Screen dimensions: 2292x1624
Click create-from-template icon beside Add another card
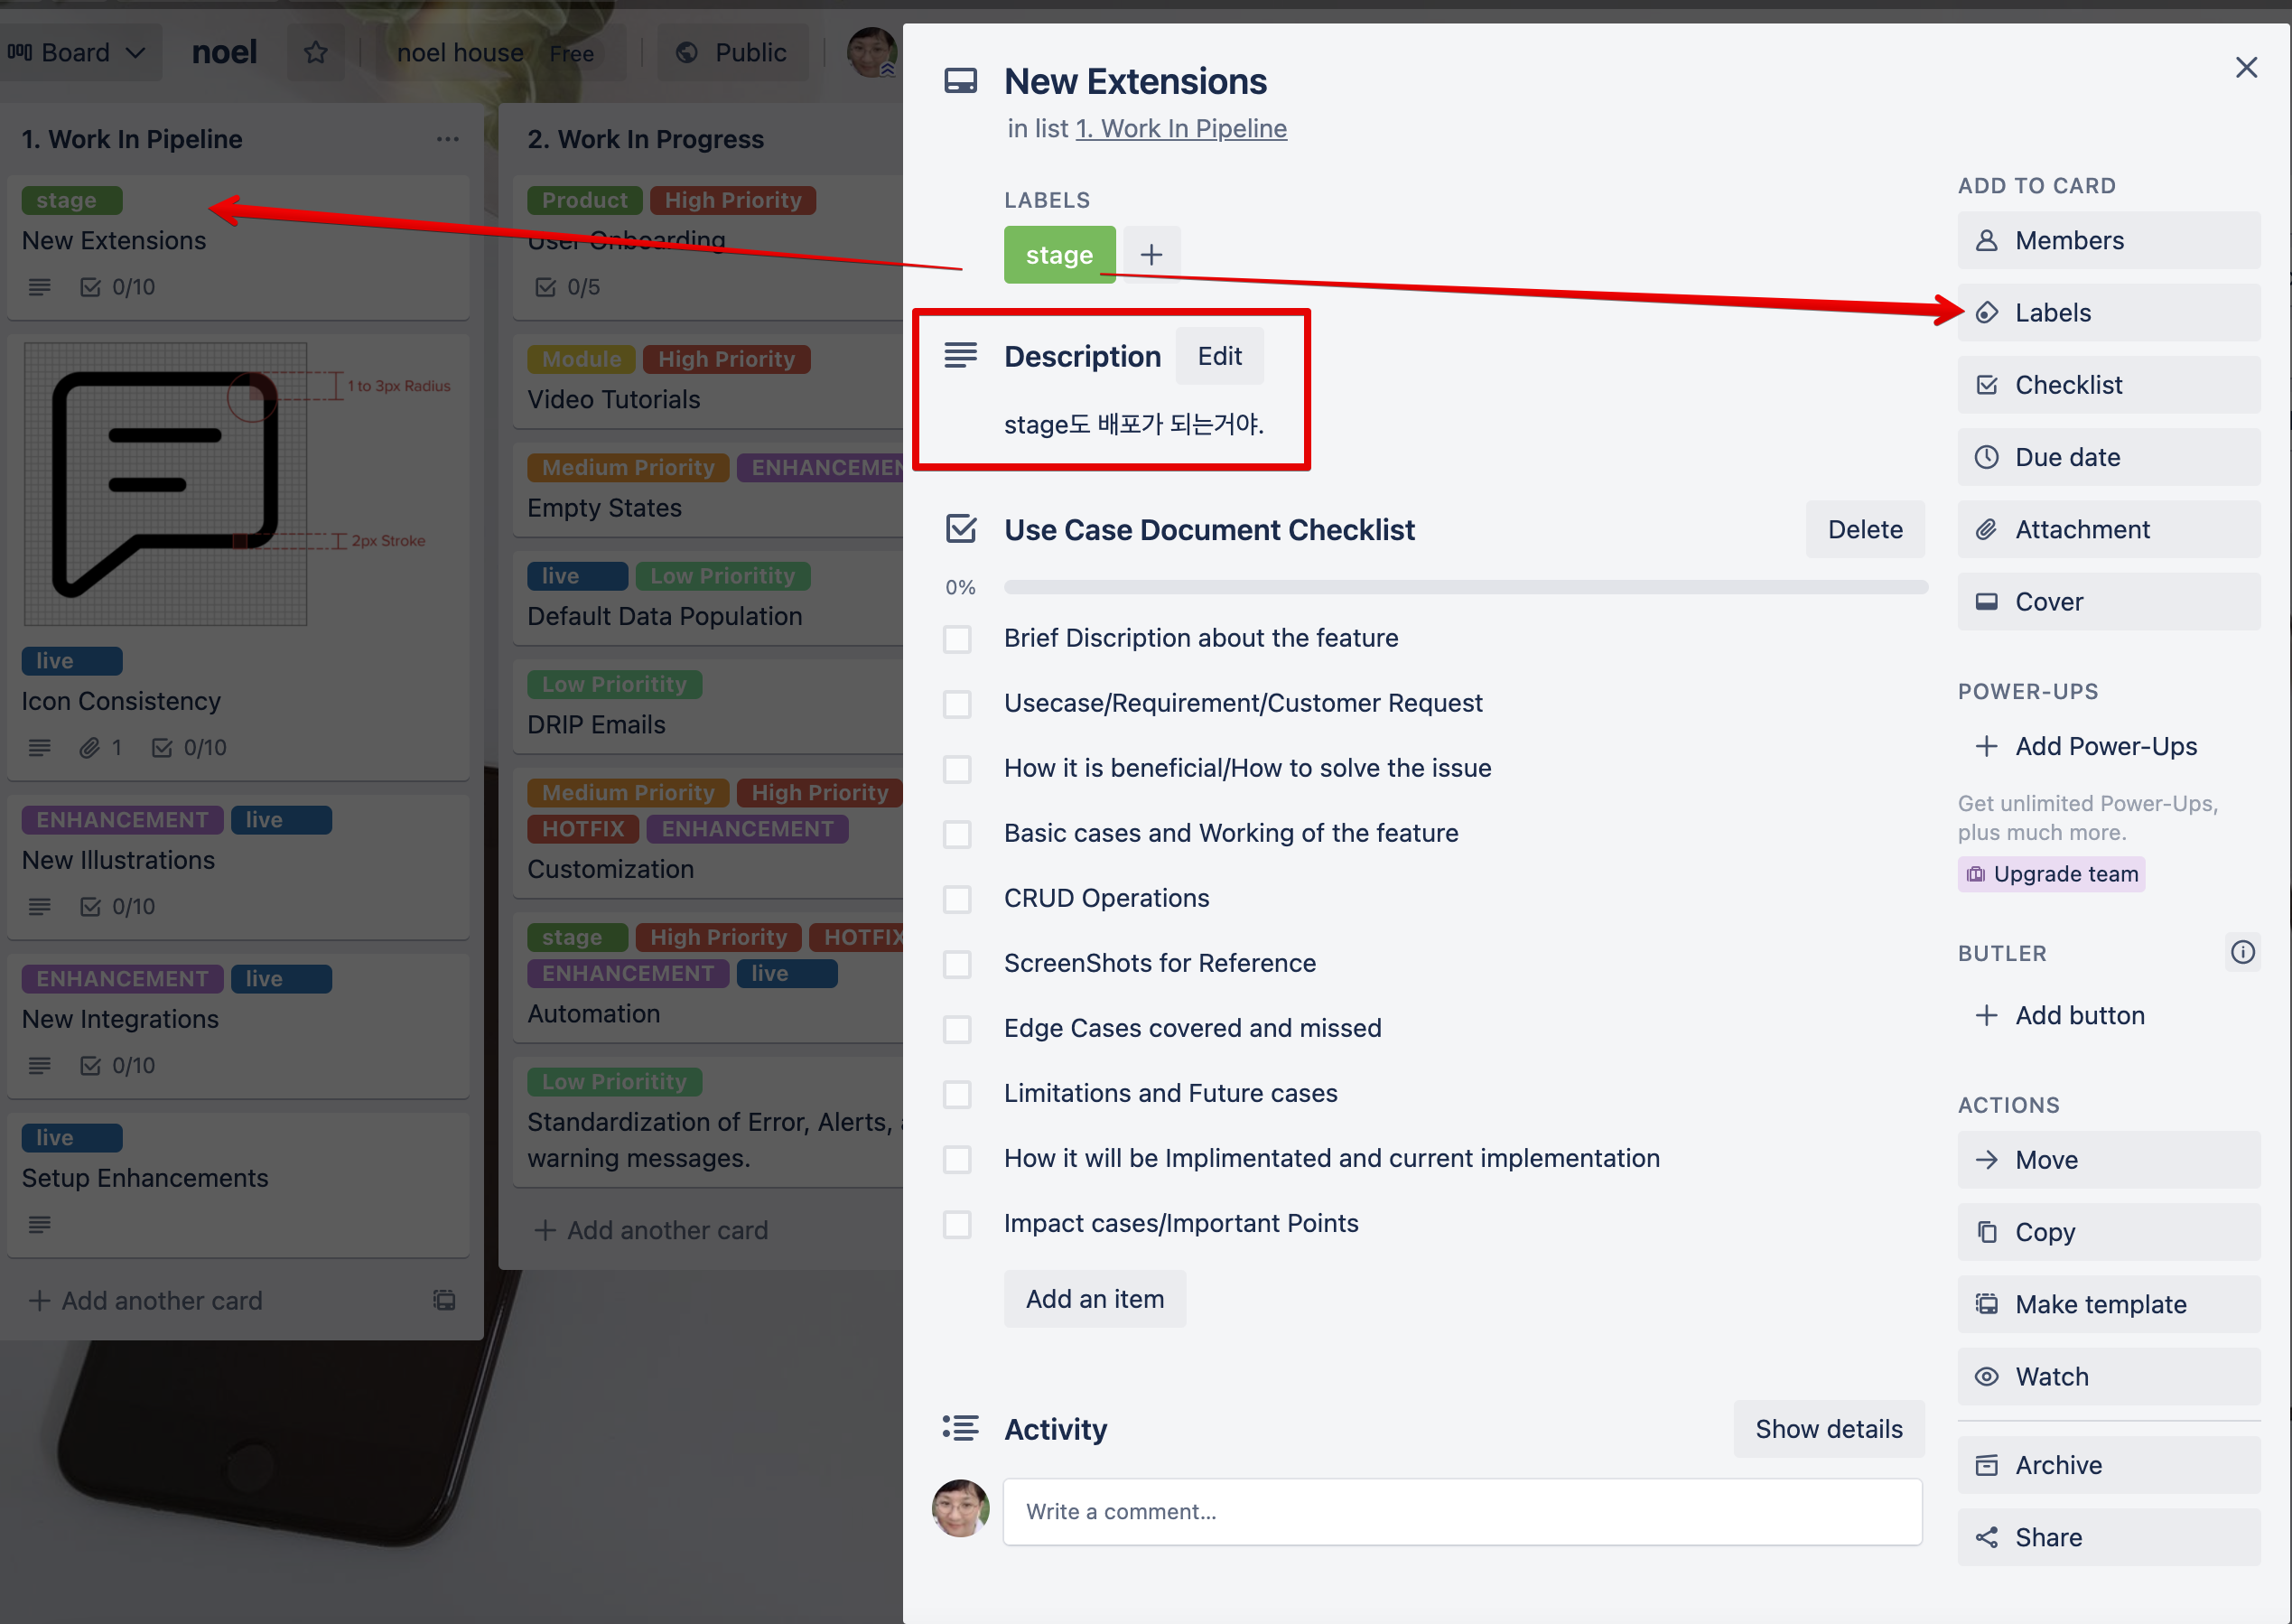pyautogui.click(x=443, y=1300)
